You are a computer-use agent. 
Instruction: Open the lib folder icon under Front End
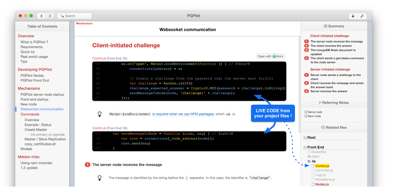point(309,161)
